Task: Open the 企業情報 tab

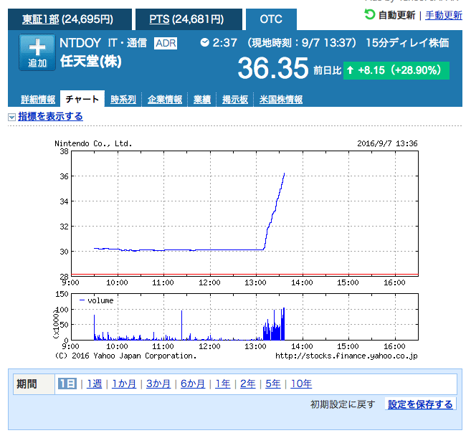Action: point(165,99)
